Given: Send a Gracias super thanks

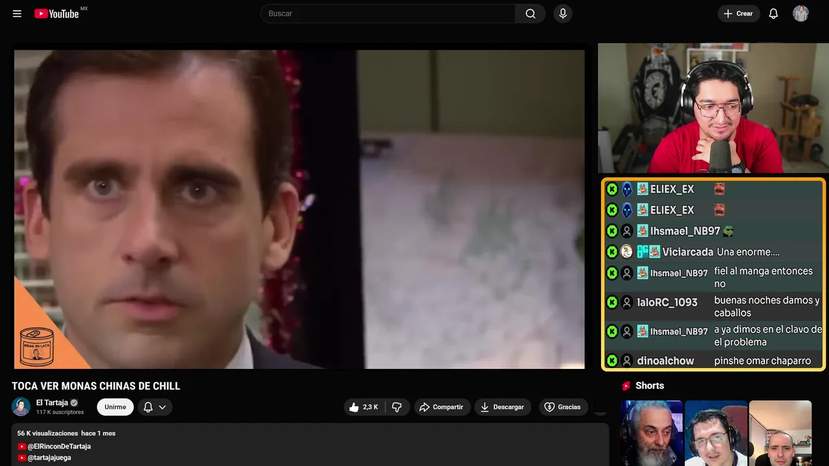Looking at the screenshot, I should pos(562,407).
